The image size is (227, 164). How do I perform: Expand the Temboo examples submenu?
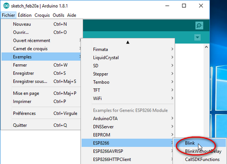tap(128, 82)
